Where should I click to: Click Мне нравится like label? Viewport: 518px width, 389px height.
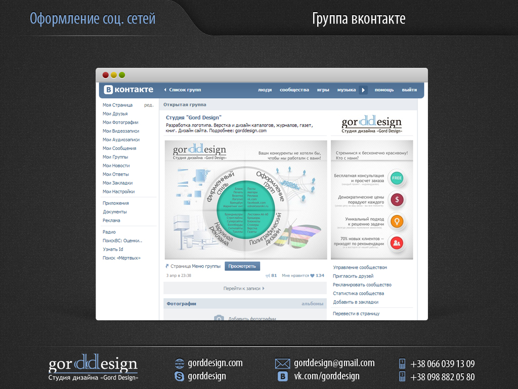pyautogui.click(x=295, y=276)
